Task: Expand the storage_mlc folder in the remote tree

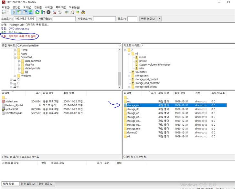Action: click(129, 76)
